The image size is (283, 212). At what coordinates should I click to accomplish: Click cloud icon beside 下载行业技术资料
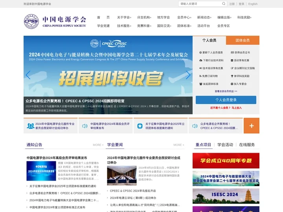click(x=201, y=60)
